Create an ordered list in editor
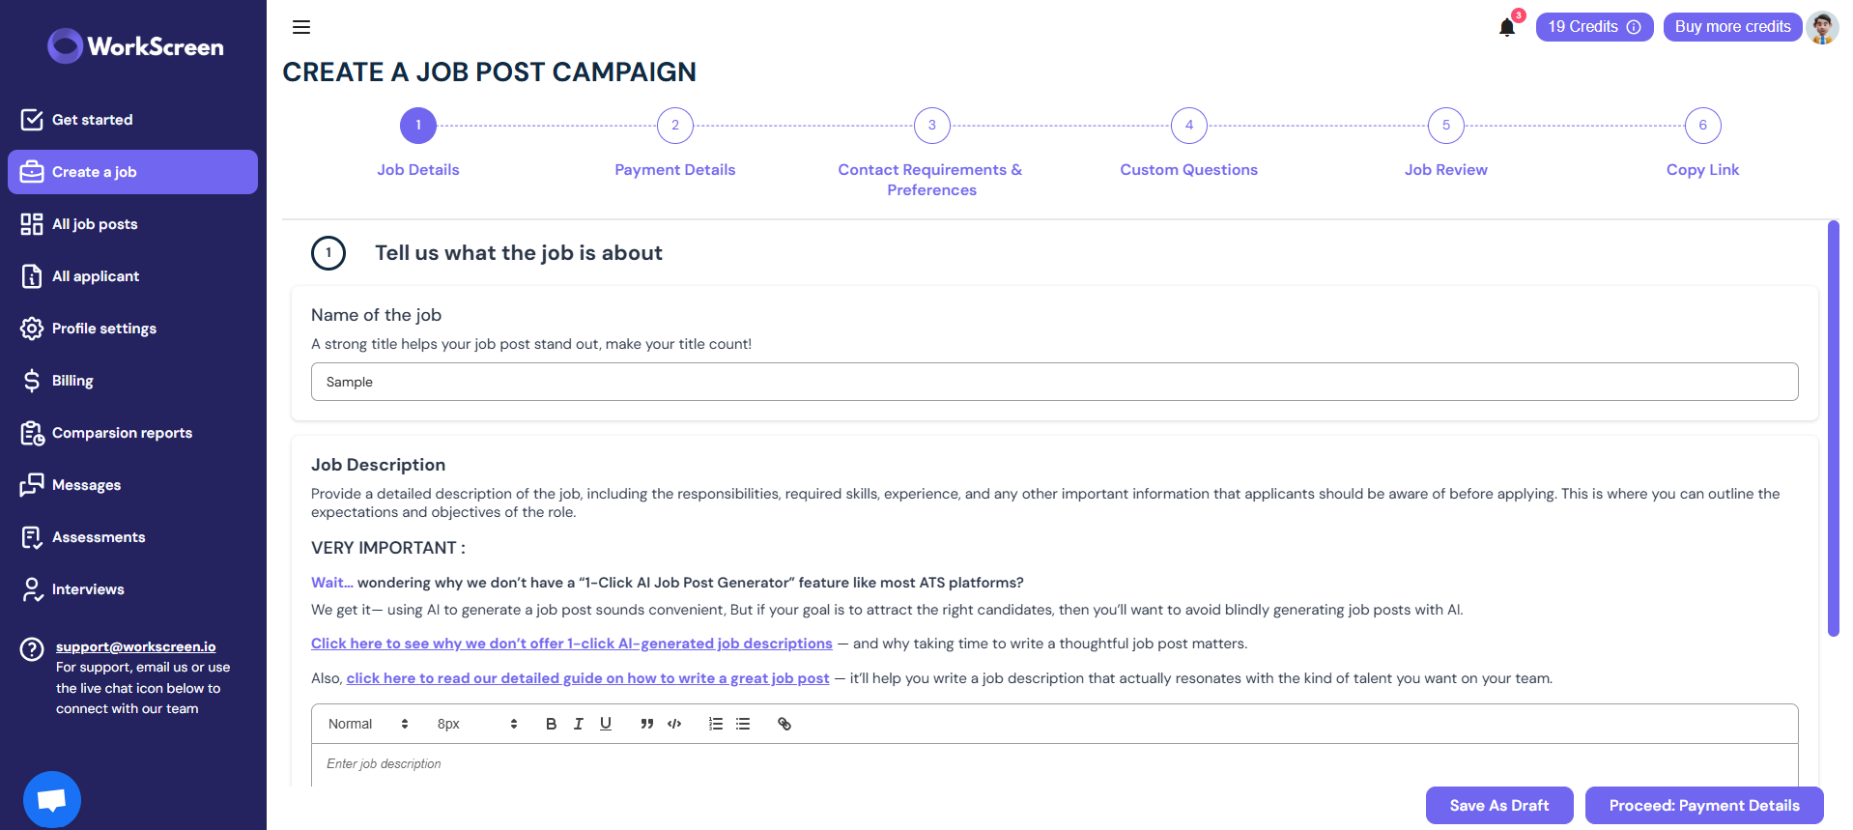Image resolution: width=1853 pixels, height=830 pixels. [716, 724]
